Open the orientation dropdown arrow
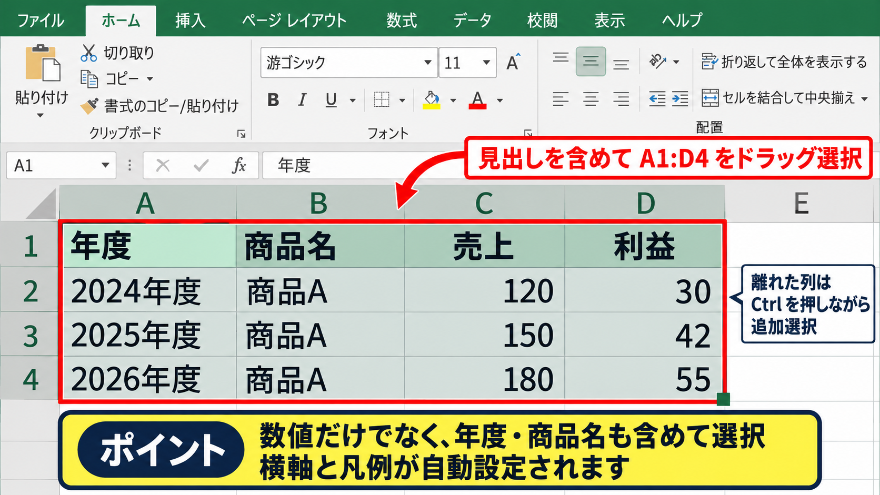880x495 pixels. (x=676, y=62)
